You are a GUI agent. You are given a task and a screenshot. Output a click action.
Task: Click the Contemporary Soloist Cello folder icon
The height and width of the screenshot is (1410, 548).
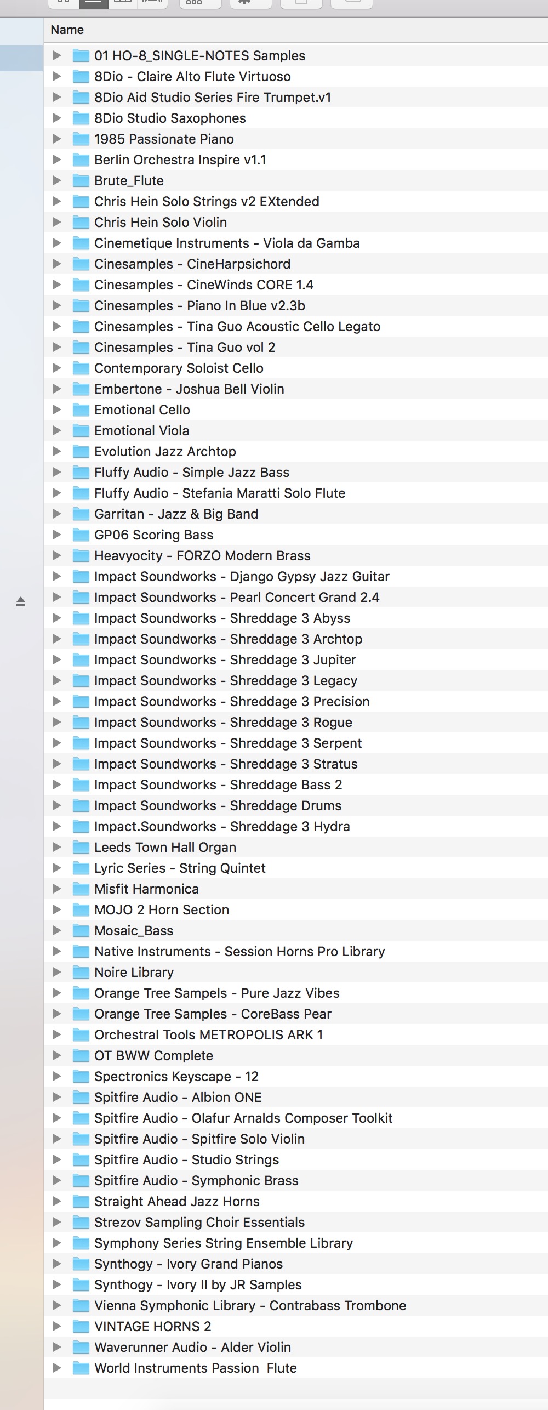click(x=81, y=368)
